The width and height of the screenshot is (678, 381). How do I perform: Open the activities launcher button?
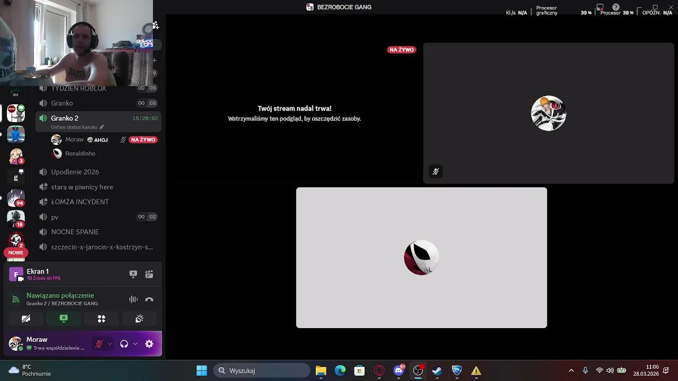point(102,319)
